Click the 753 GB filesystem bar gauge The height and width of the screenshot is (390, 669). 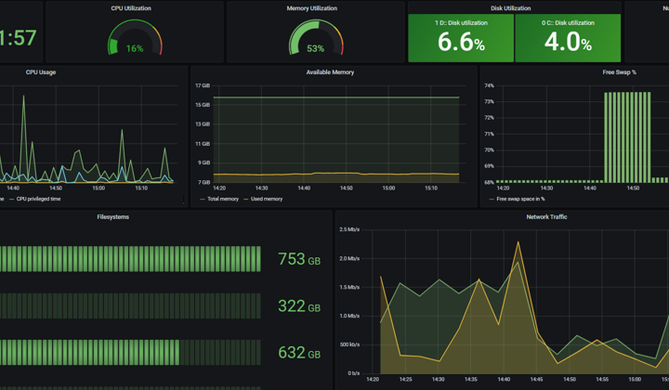point(130,259)
